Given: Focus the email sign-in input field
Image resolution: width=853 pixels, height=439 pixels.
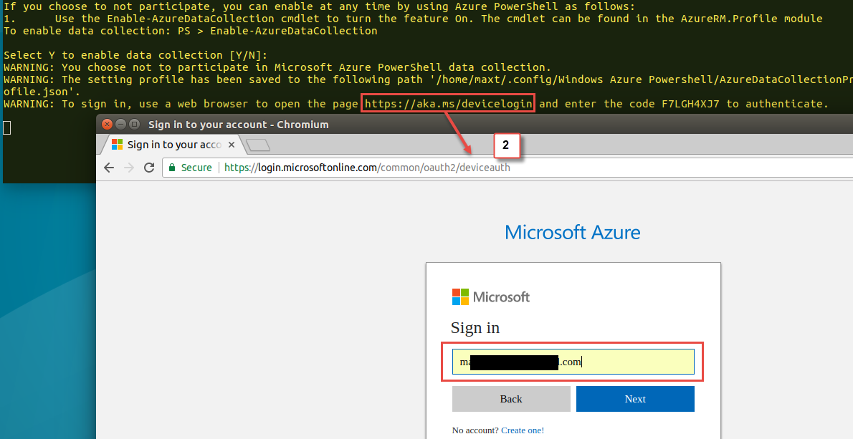Looking at the screenshot, I should pyautogui.click(x=573, y=362).
